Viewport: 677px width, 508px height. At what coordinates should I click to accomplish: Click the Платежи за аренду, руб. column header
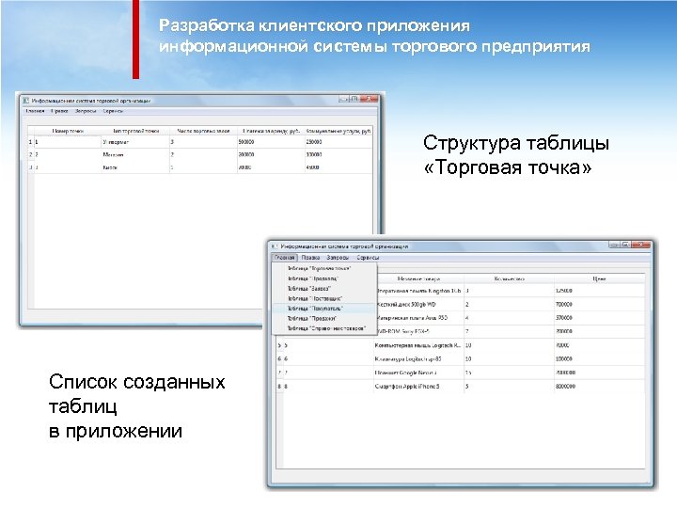click(x=271, y=131)
